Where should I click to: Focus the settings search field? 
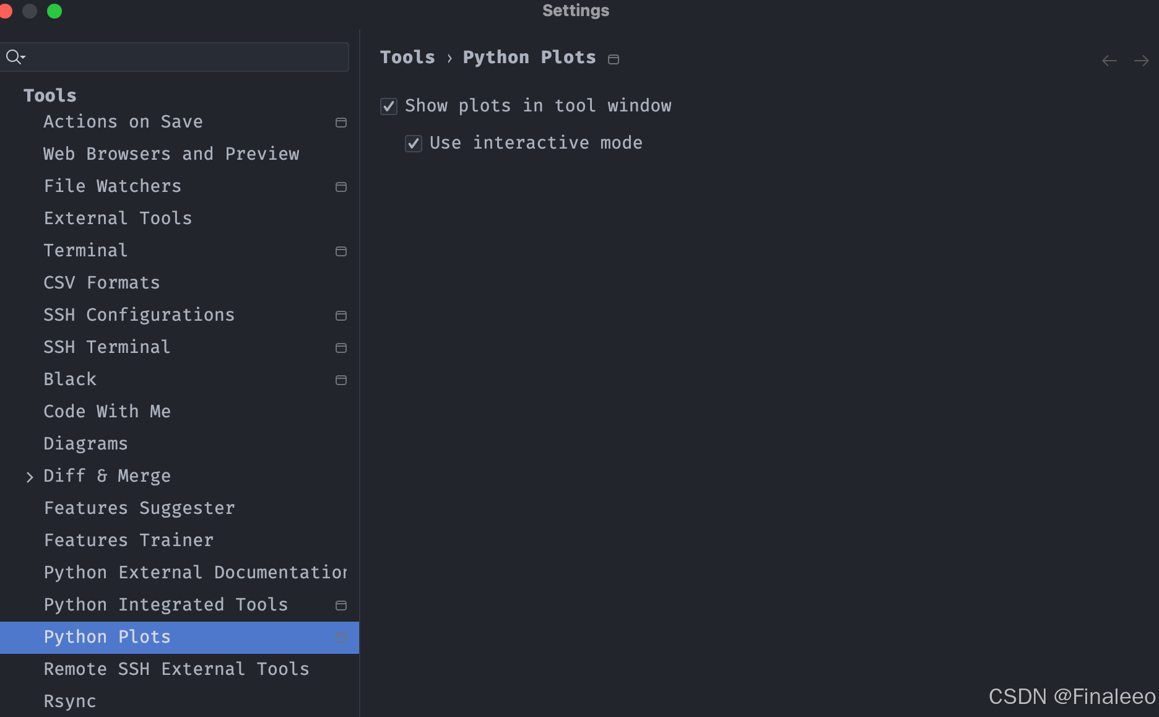186,57
